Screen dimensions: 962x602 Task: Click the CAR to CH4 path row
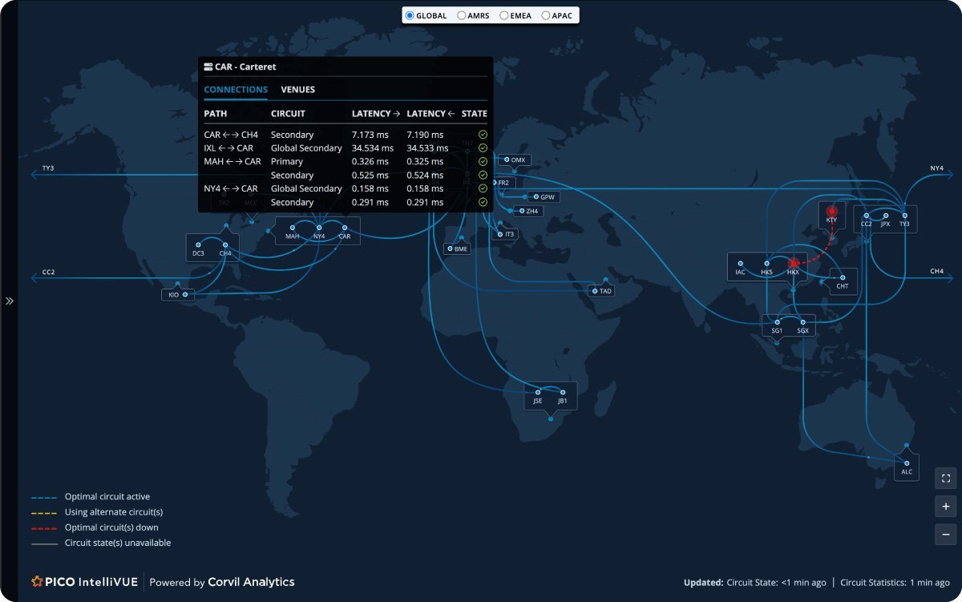(x=231, y=135)
